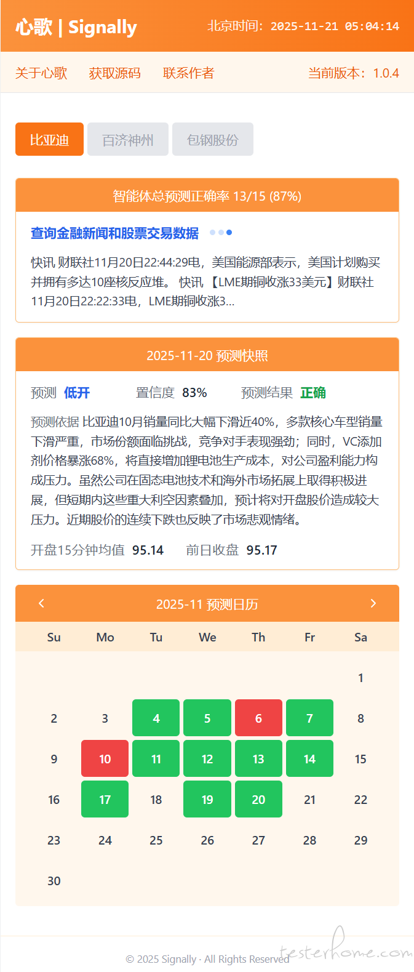The width and height of the screenshot is (414, 972).
Task: Switch to the 包钢股份 stock tab
Action: [212, 140]
